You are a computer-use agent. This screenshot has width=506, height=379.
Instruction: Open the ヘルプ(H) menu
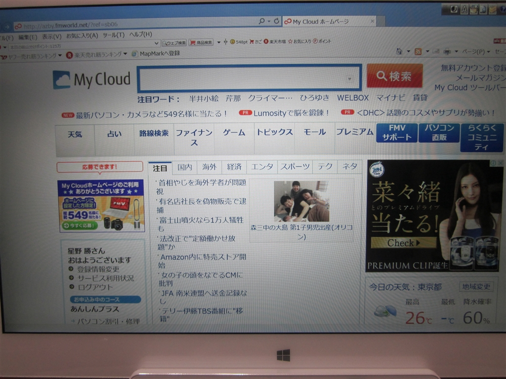pos(141,34)
